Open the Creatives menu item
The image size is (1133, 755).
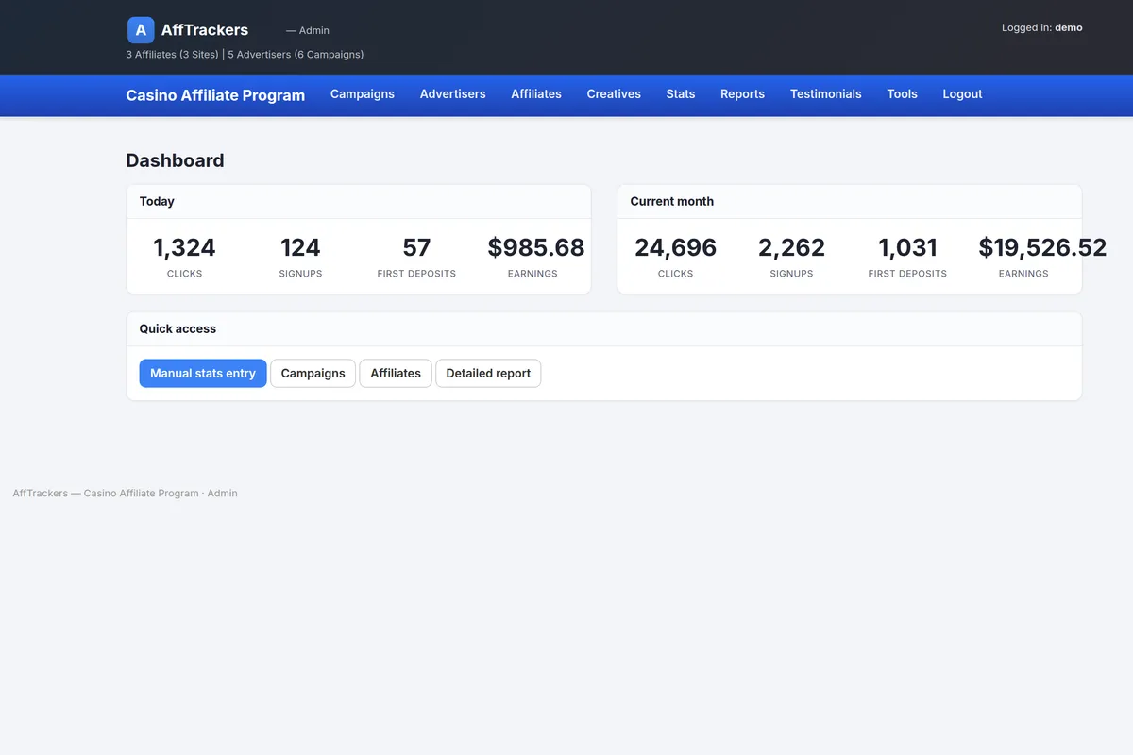pyautogui.click(x=614, y=94)
